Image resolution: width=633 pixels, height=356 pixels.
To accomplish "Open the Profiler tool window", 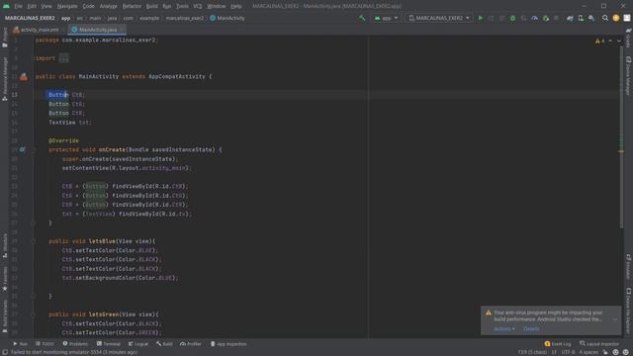I will pos(191,344).
